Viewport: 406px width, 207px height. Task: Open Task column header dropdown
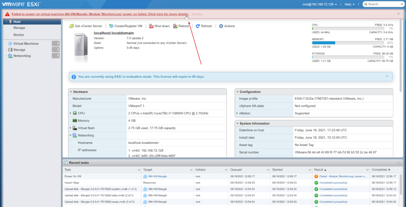tap(139, 170)
